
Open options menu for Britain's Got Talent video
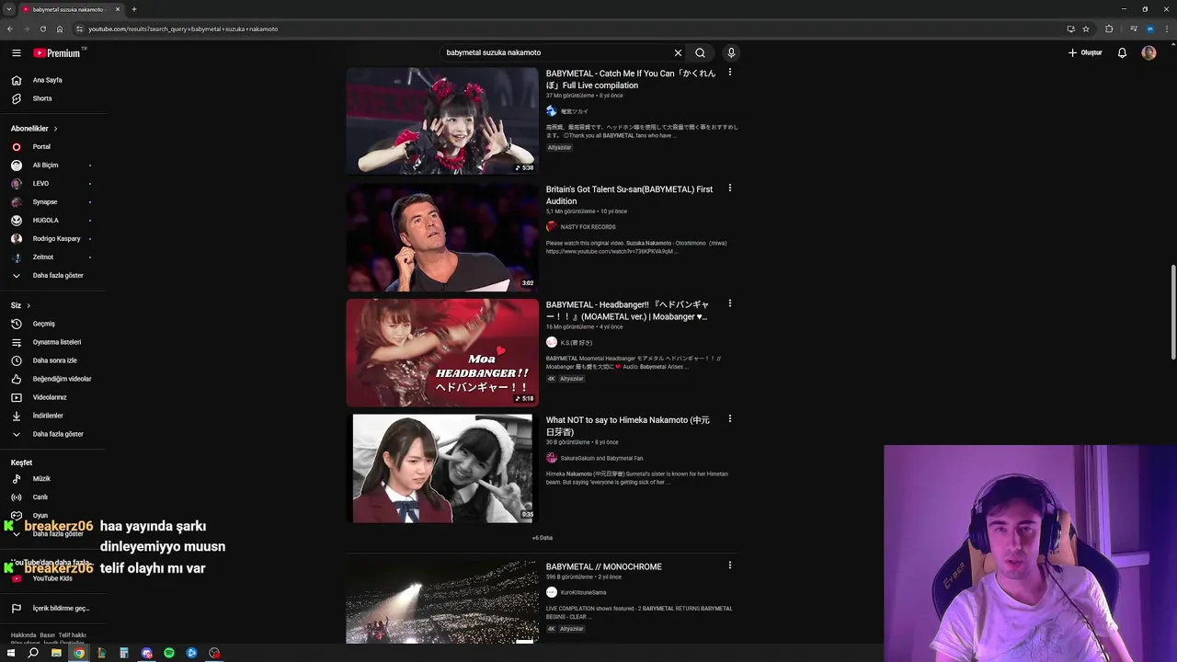(x=730, y=188)
